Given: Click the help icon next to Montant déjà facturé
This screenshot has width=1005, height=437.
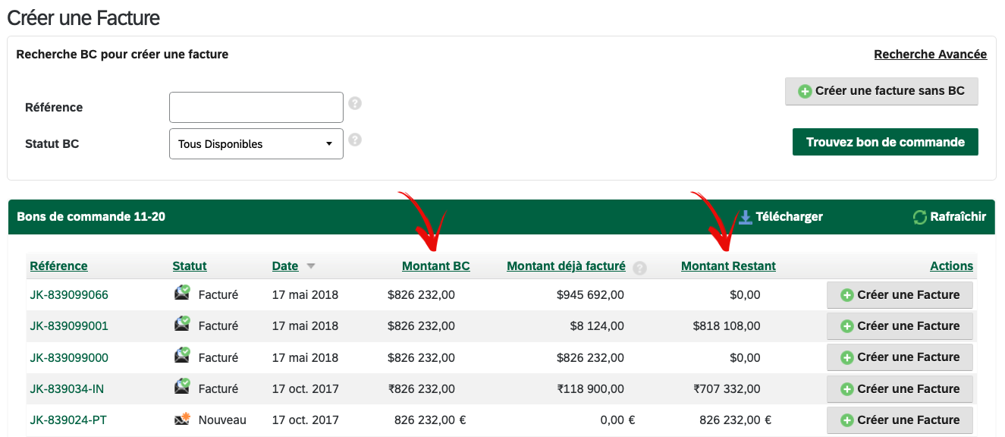Looking at the screenshot, I should pos(640,267).
